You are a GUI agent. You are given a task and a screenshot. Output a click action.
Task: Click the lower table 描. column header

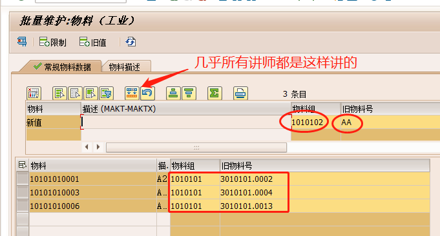[x=163, y=166]
